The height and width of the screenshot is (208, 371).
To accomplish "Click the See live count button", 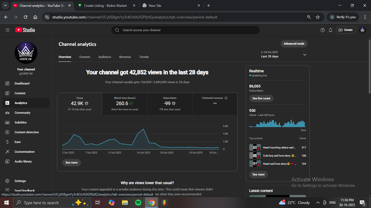I will tap(261, 98).
